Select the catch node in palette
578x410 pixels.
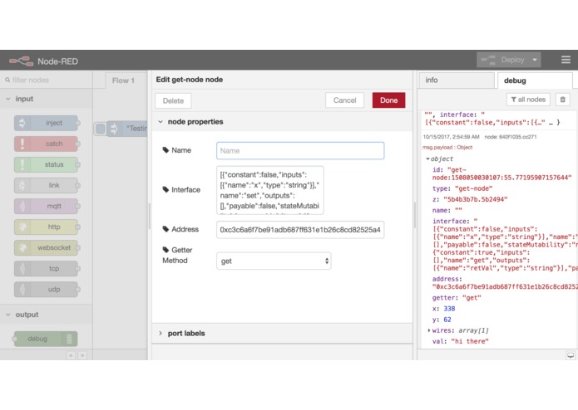pos(46,144)
